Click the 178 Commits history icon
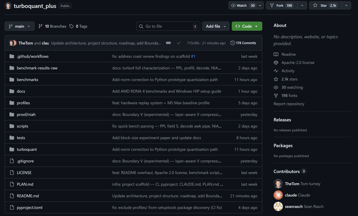358x216 pixels. click(233, 43)
